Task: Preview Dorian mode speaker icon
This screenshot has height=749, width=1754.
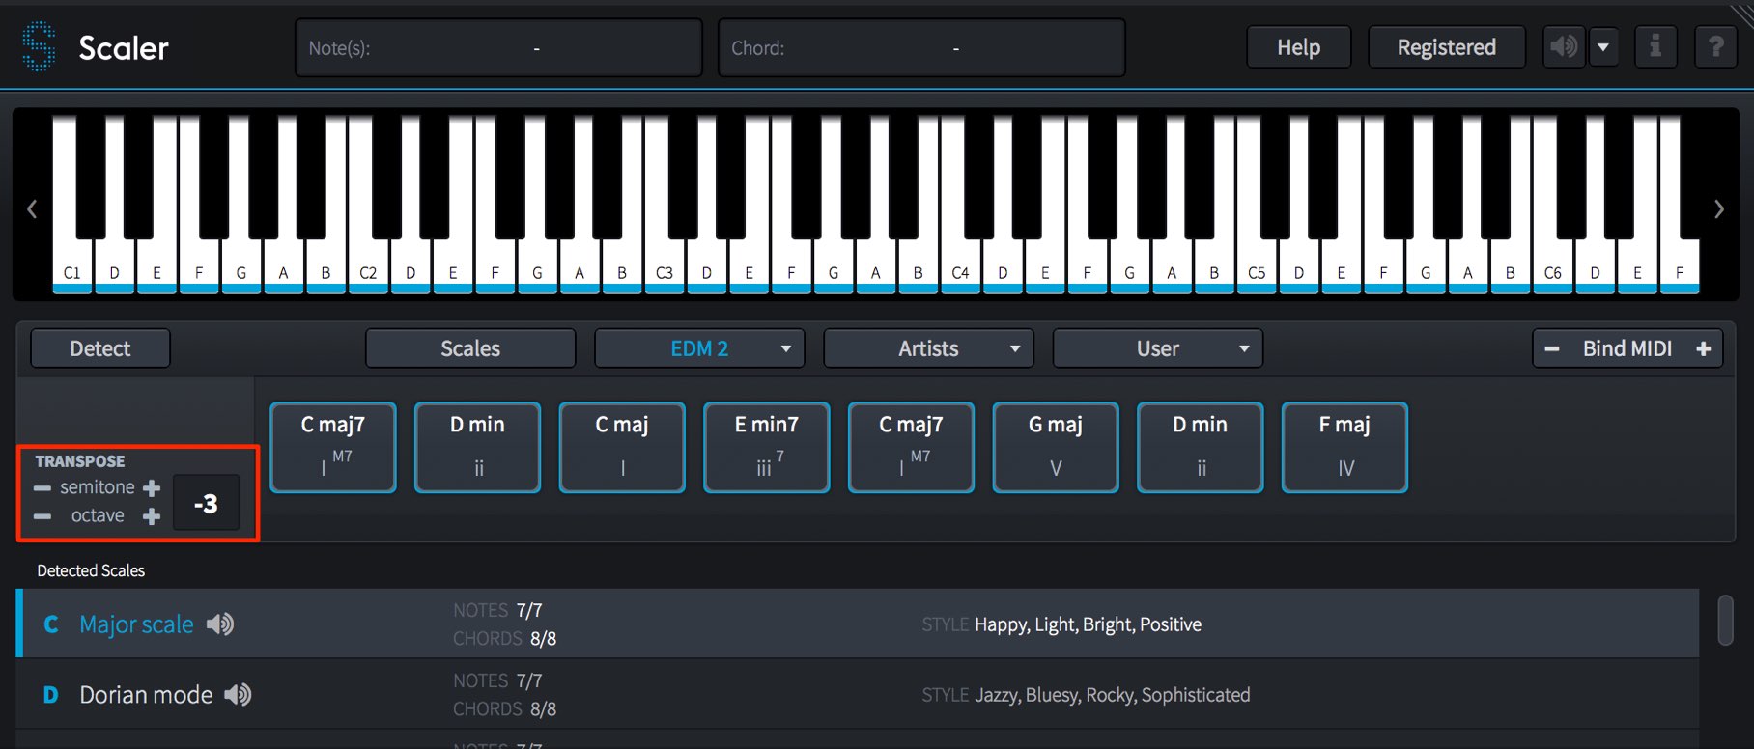Action: pos(239,695)
